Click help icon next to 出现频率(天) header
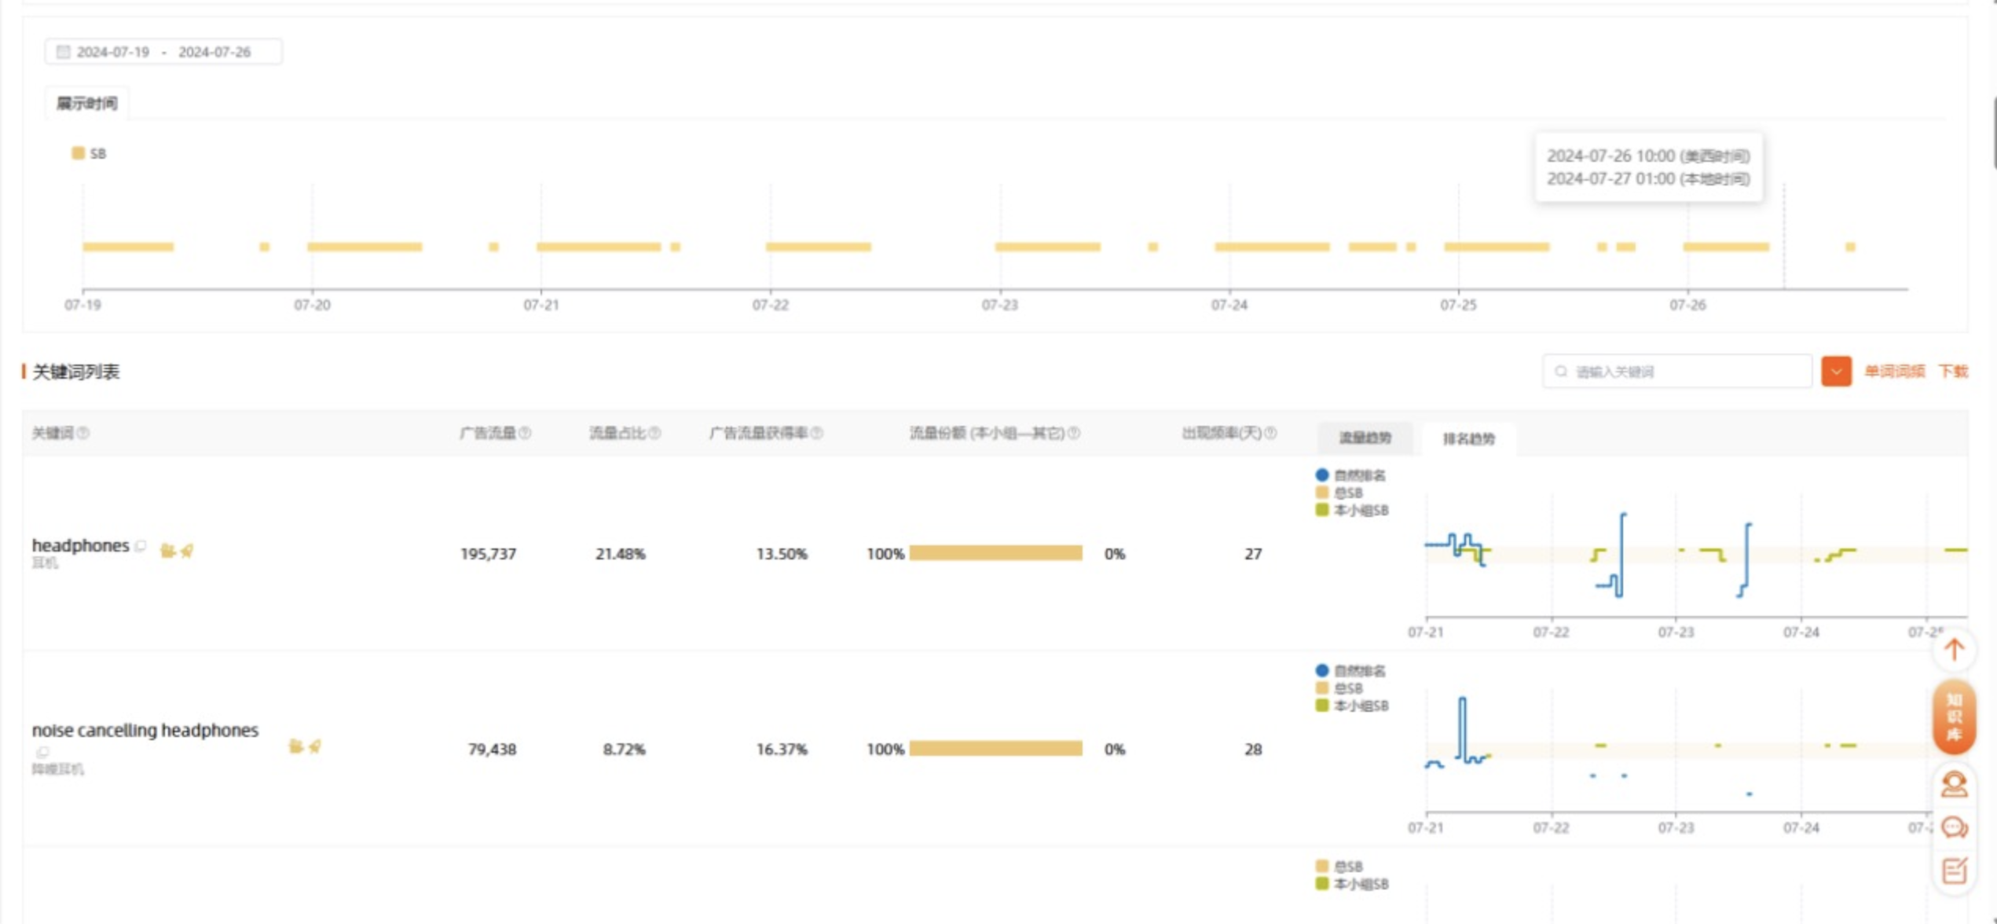1997x924 pixels. [1270, 433]
